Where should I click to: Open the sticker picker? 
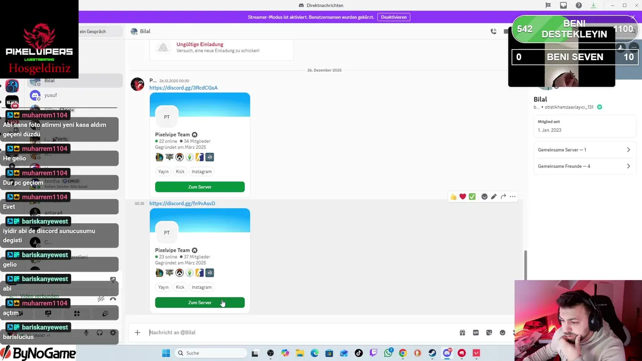(489, 332)
